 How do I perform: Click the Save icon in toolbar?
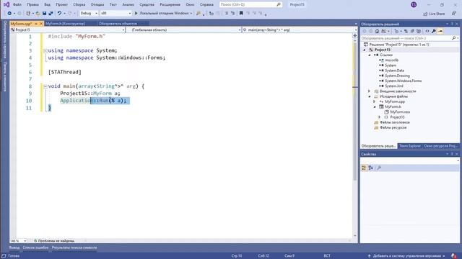click(x=44, y=13)
